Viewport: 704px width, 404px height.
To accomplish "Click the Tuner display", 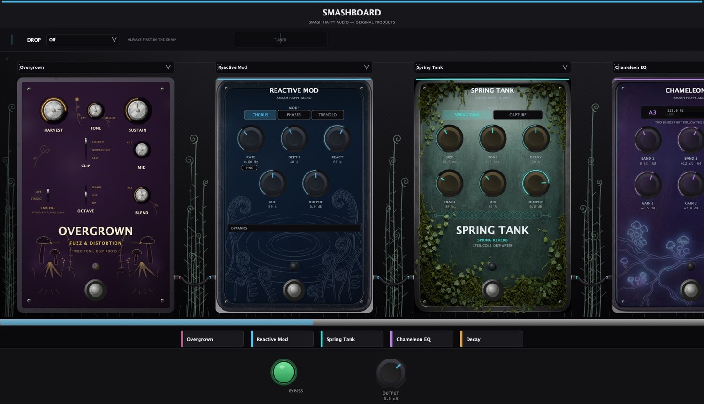I will [x=280, y=40].
